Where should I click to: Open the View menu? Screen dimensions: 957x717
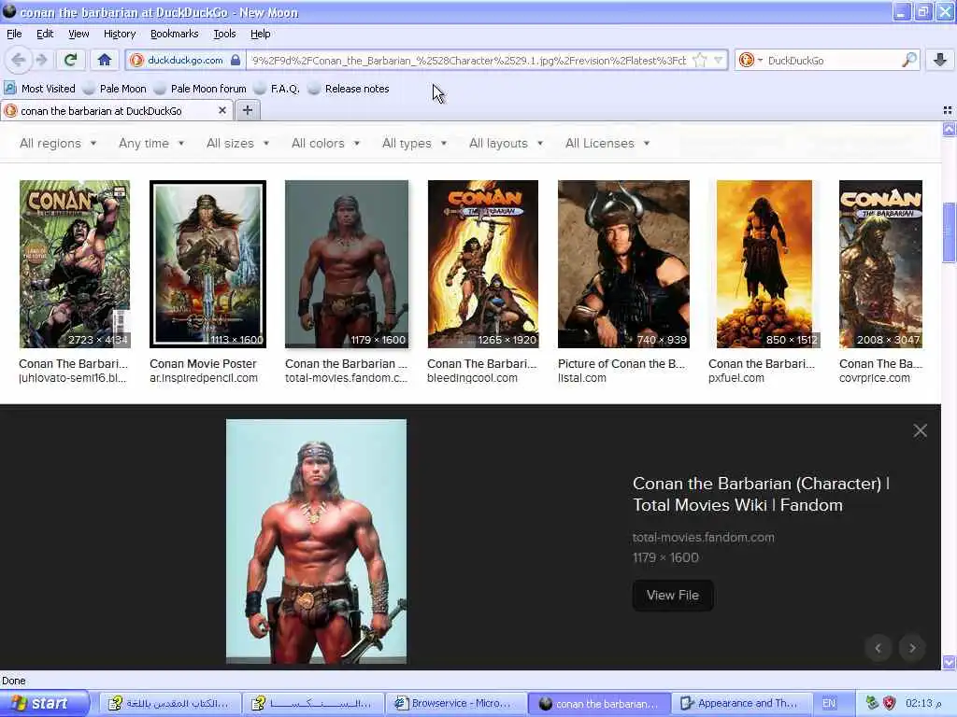tap(79, 35)
